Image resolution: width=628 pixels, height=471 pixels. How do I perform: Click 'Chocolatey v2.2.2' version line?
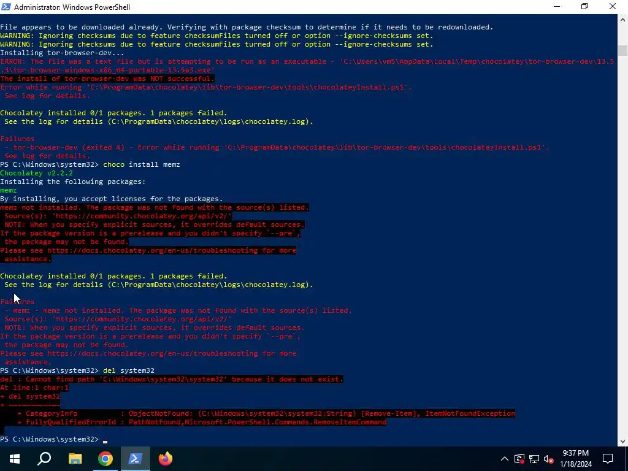tap(36, 173)
